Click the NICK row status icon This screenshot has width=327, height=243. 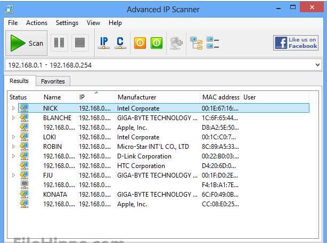tap(24, 108)
